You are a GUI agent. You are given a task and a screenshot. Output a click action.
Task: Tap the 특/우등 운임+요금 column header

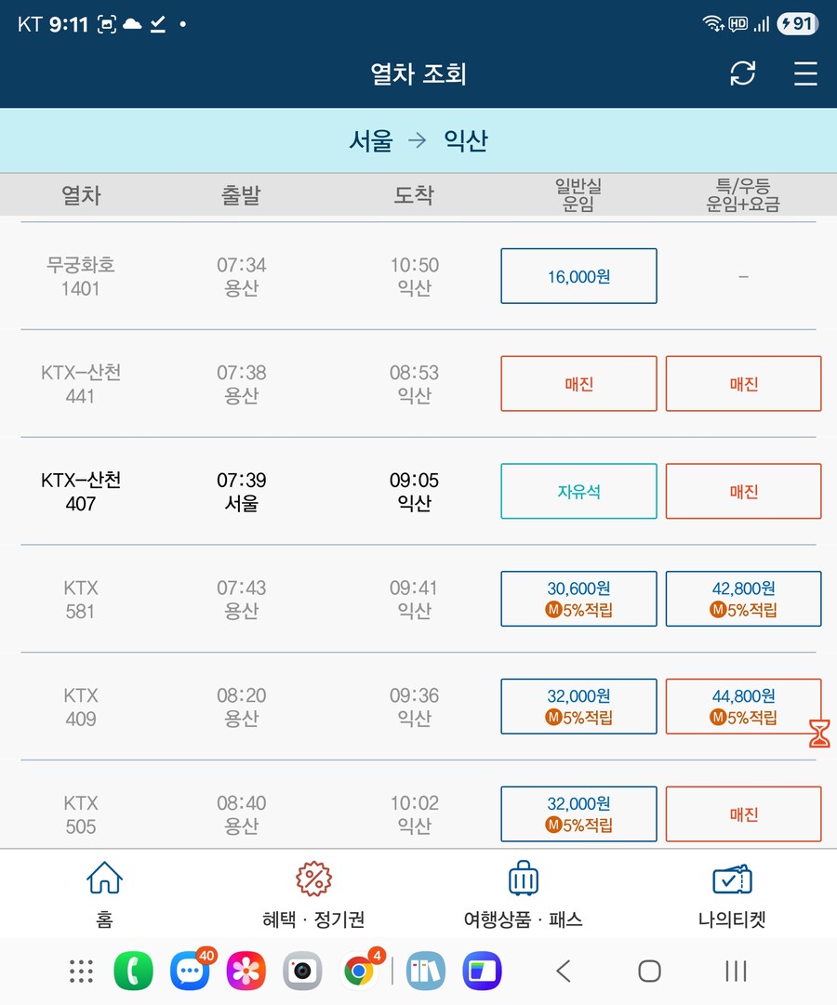(x=743, y=195)
